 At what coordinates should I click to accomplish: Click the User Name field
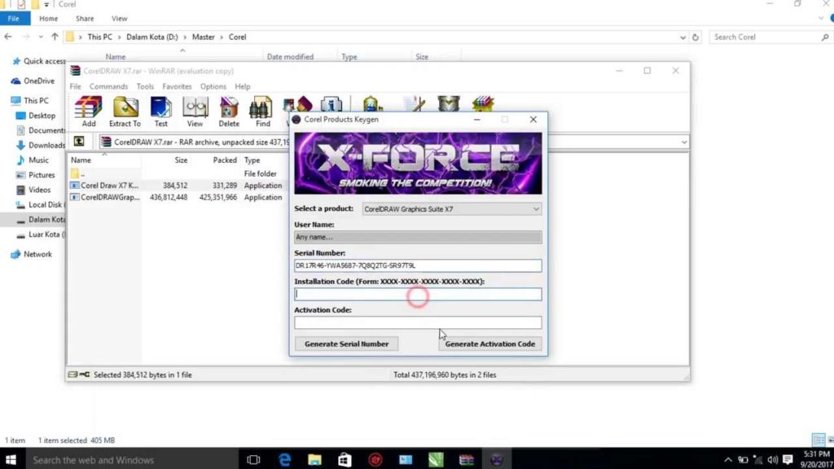(x=418, y=237)
